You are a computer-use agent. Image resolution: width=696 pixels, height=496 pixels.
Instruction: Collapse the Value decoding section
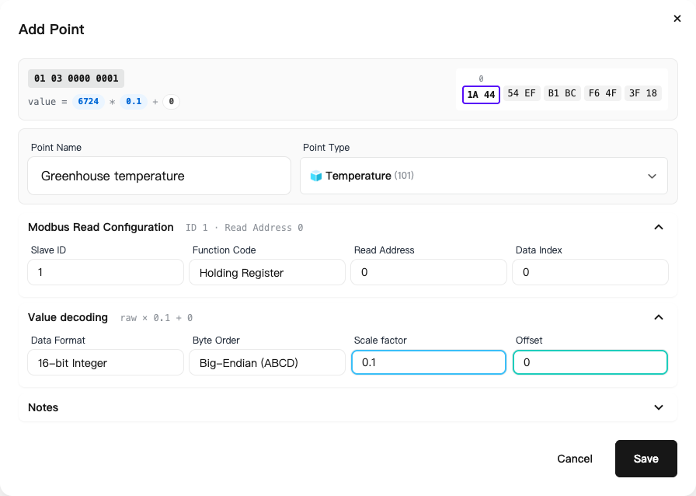pos(659,317)
